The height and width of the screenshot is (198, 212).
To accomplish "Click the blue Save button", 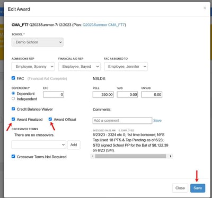I will click(x=198, y=188).
